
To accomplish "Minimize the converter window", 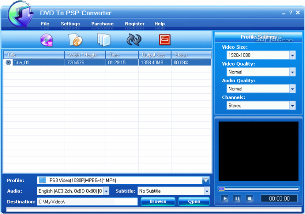I will coord(283,13).
